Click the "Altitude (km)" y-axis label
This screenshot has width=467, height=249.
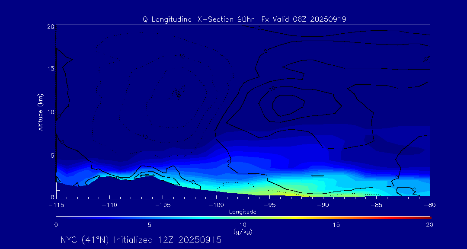[x=40, y=112]
